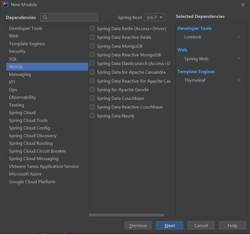
Task: Select Spring Cloud Messaging category
Action: point(47,159)
